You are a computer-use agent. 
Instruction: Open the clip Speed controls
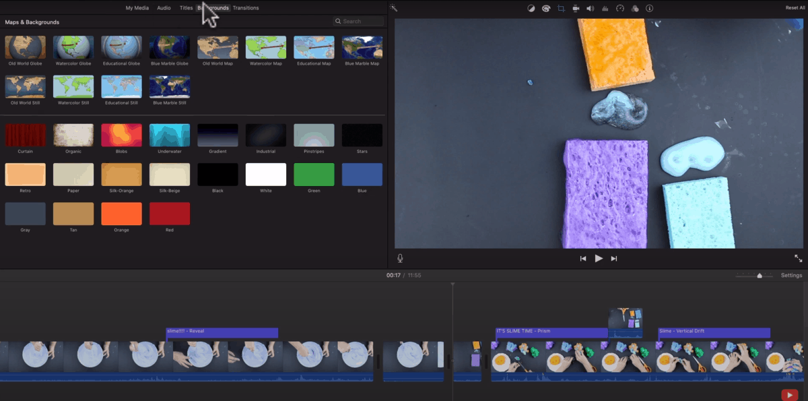click(x=620, y=8)
